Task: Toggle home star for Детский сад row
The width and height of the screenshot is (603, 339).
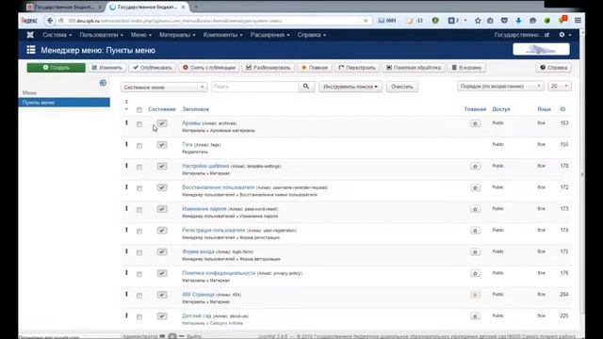Action: point(475,316)
